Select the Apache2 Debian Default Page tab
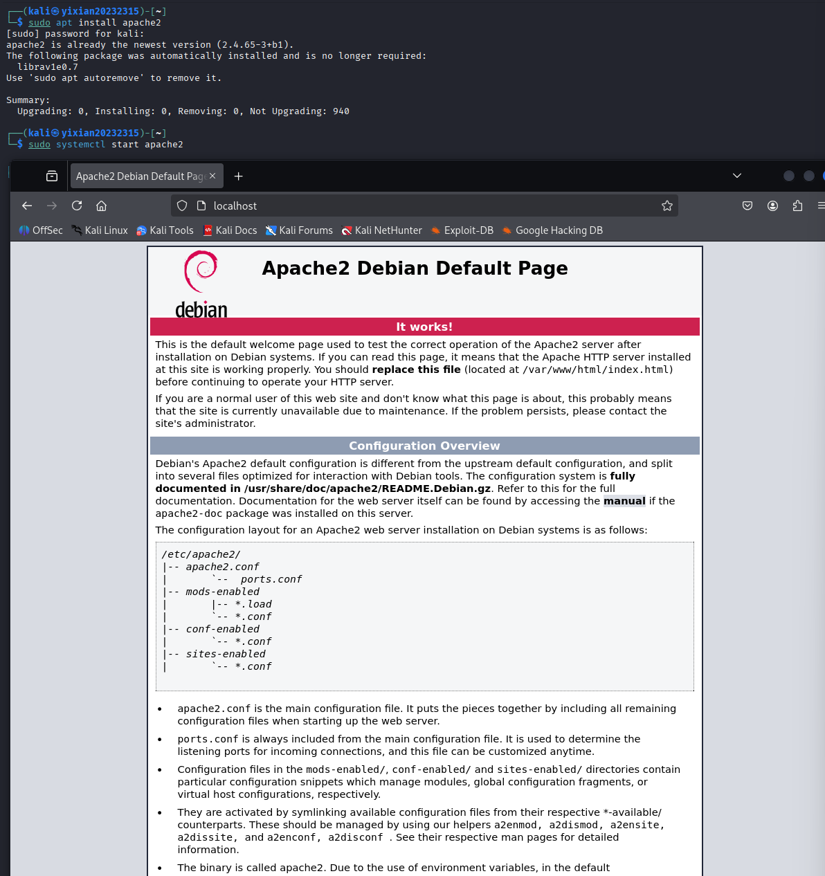825x876 pixels. click(x=147, y=176)
